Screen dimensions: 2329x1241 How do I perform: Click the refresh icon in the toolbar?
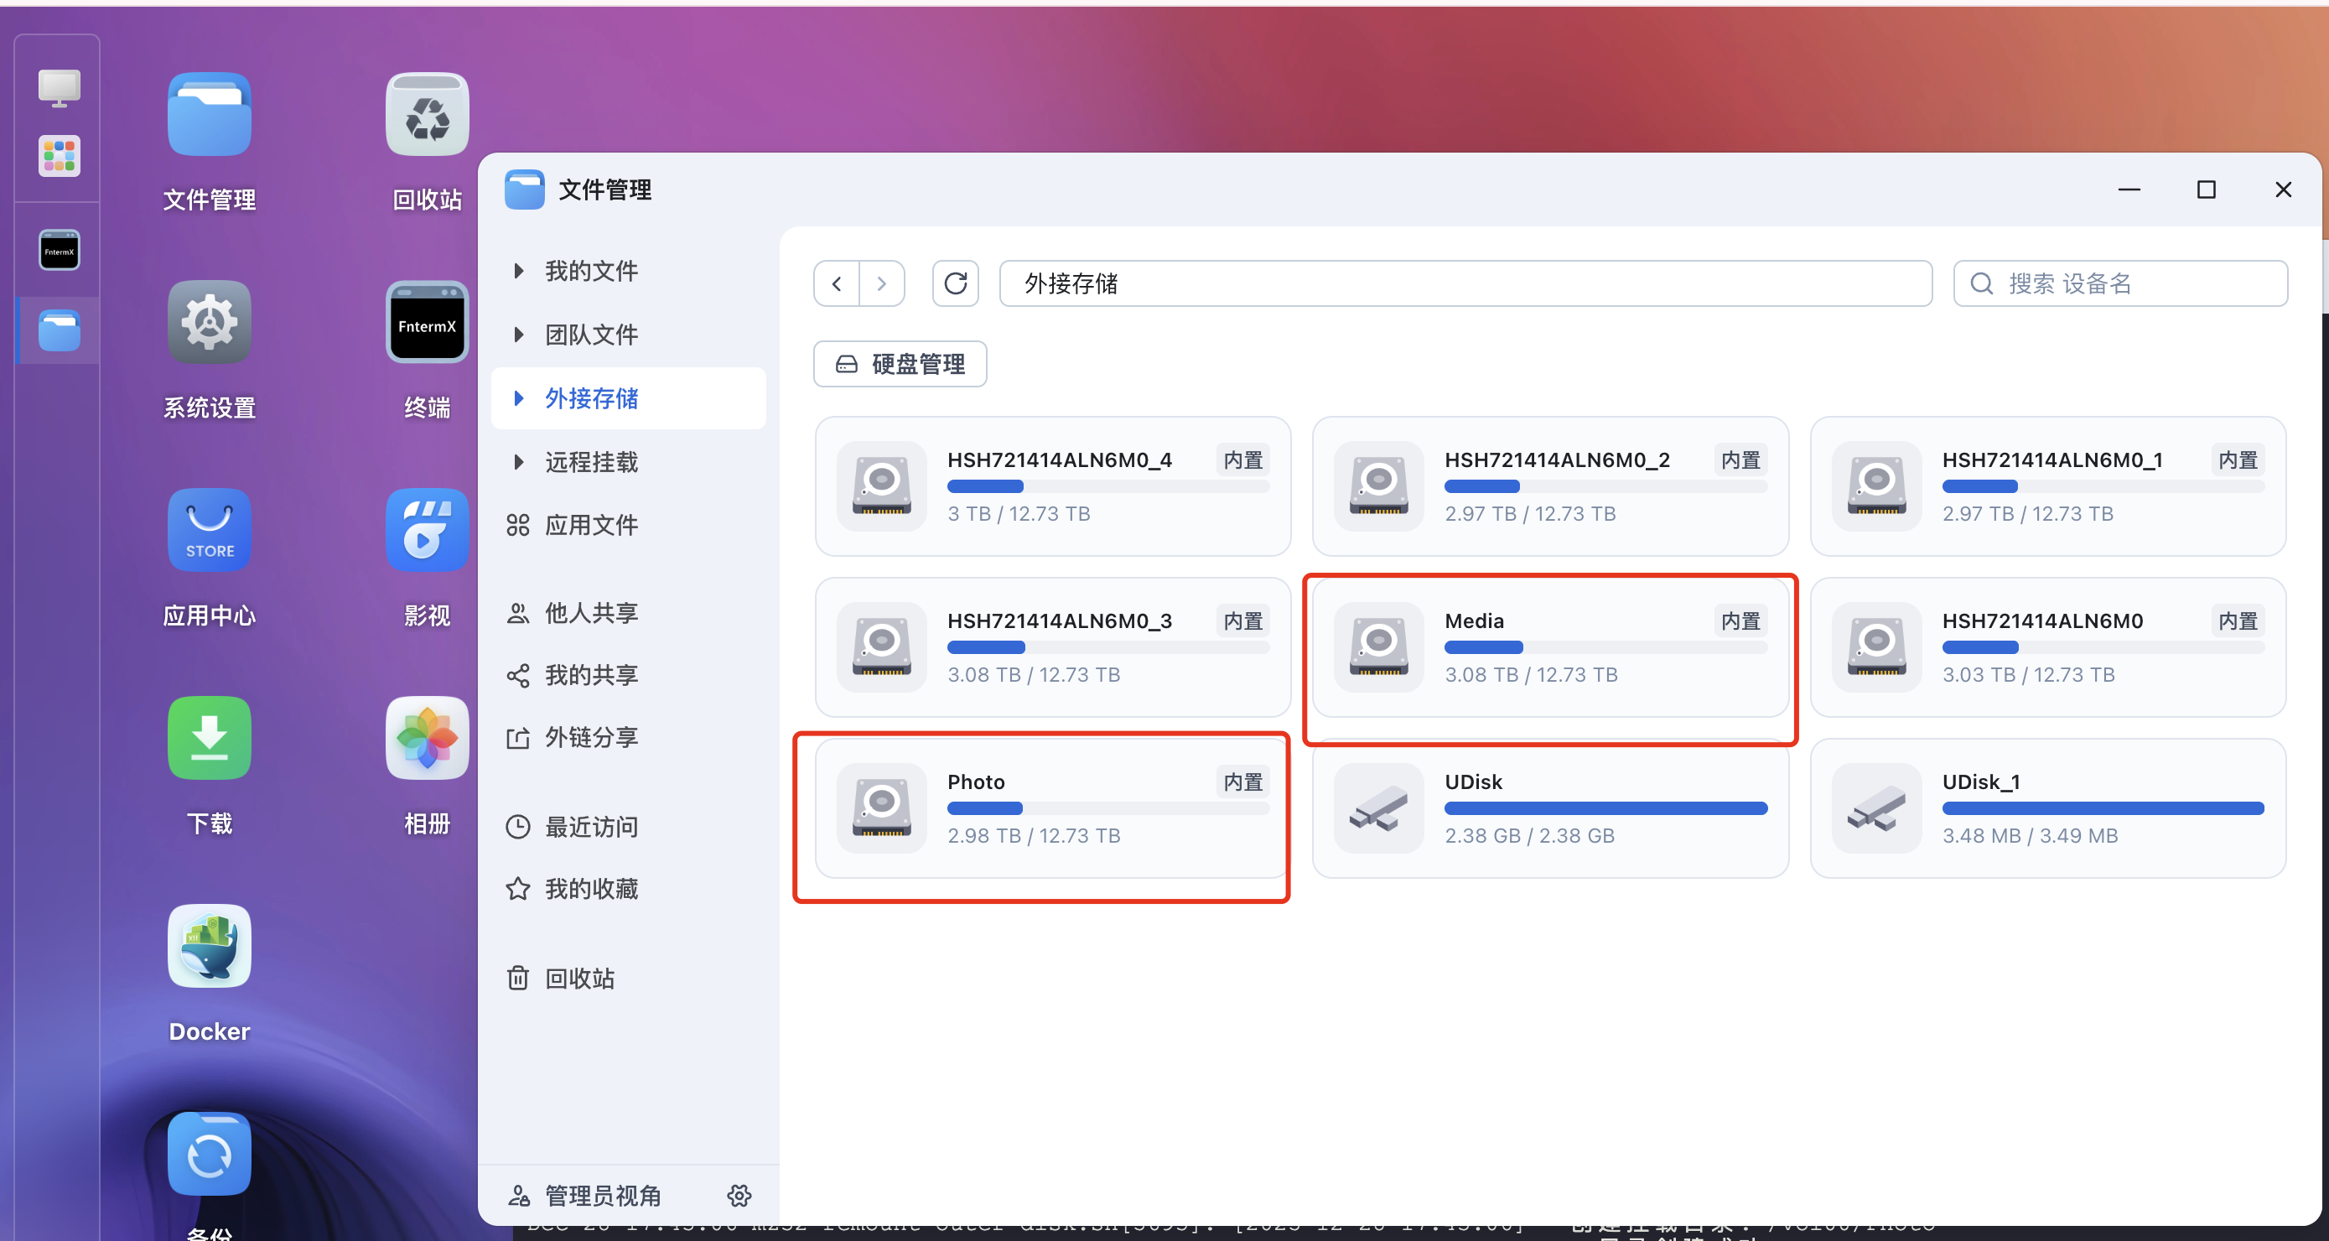(956, 283)
